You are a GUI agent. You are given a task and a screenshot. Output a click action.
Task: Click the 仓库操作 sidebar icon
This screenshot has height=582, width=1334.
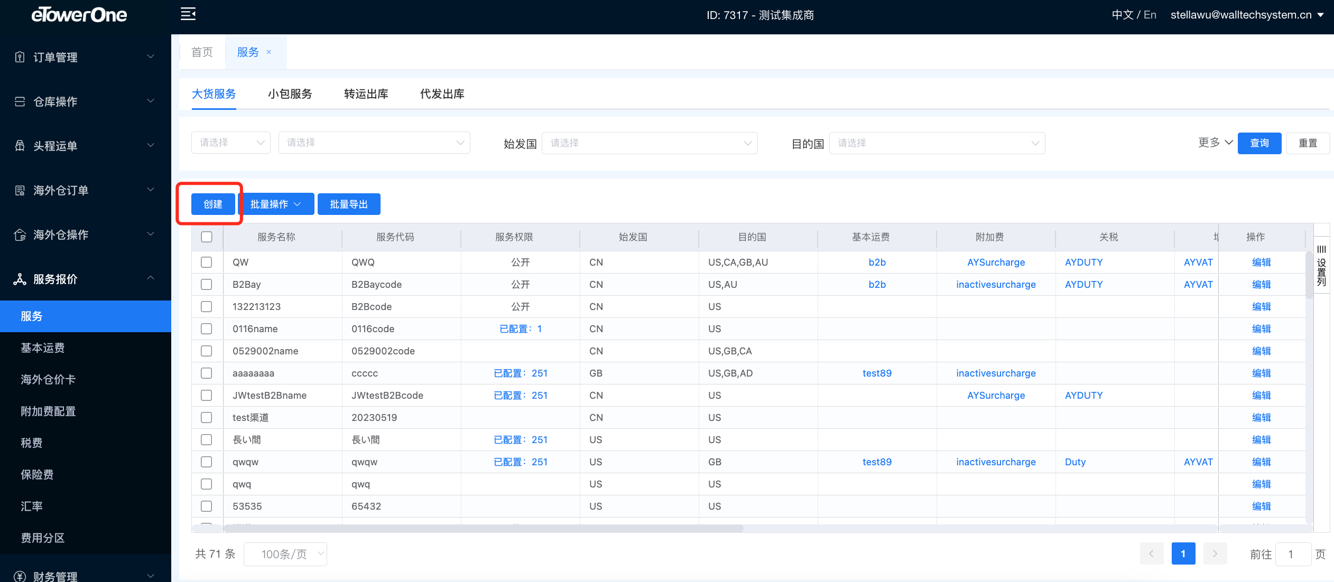20,101
